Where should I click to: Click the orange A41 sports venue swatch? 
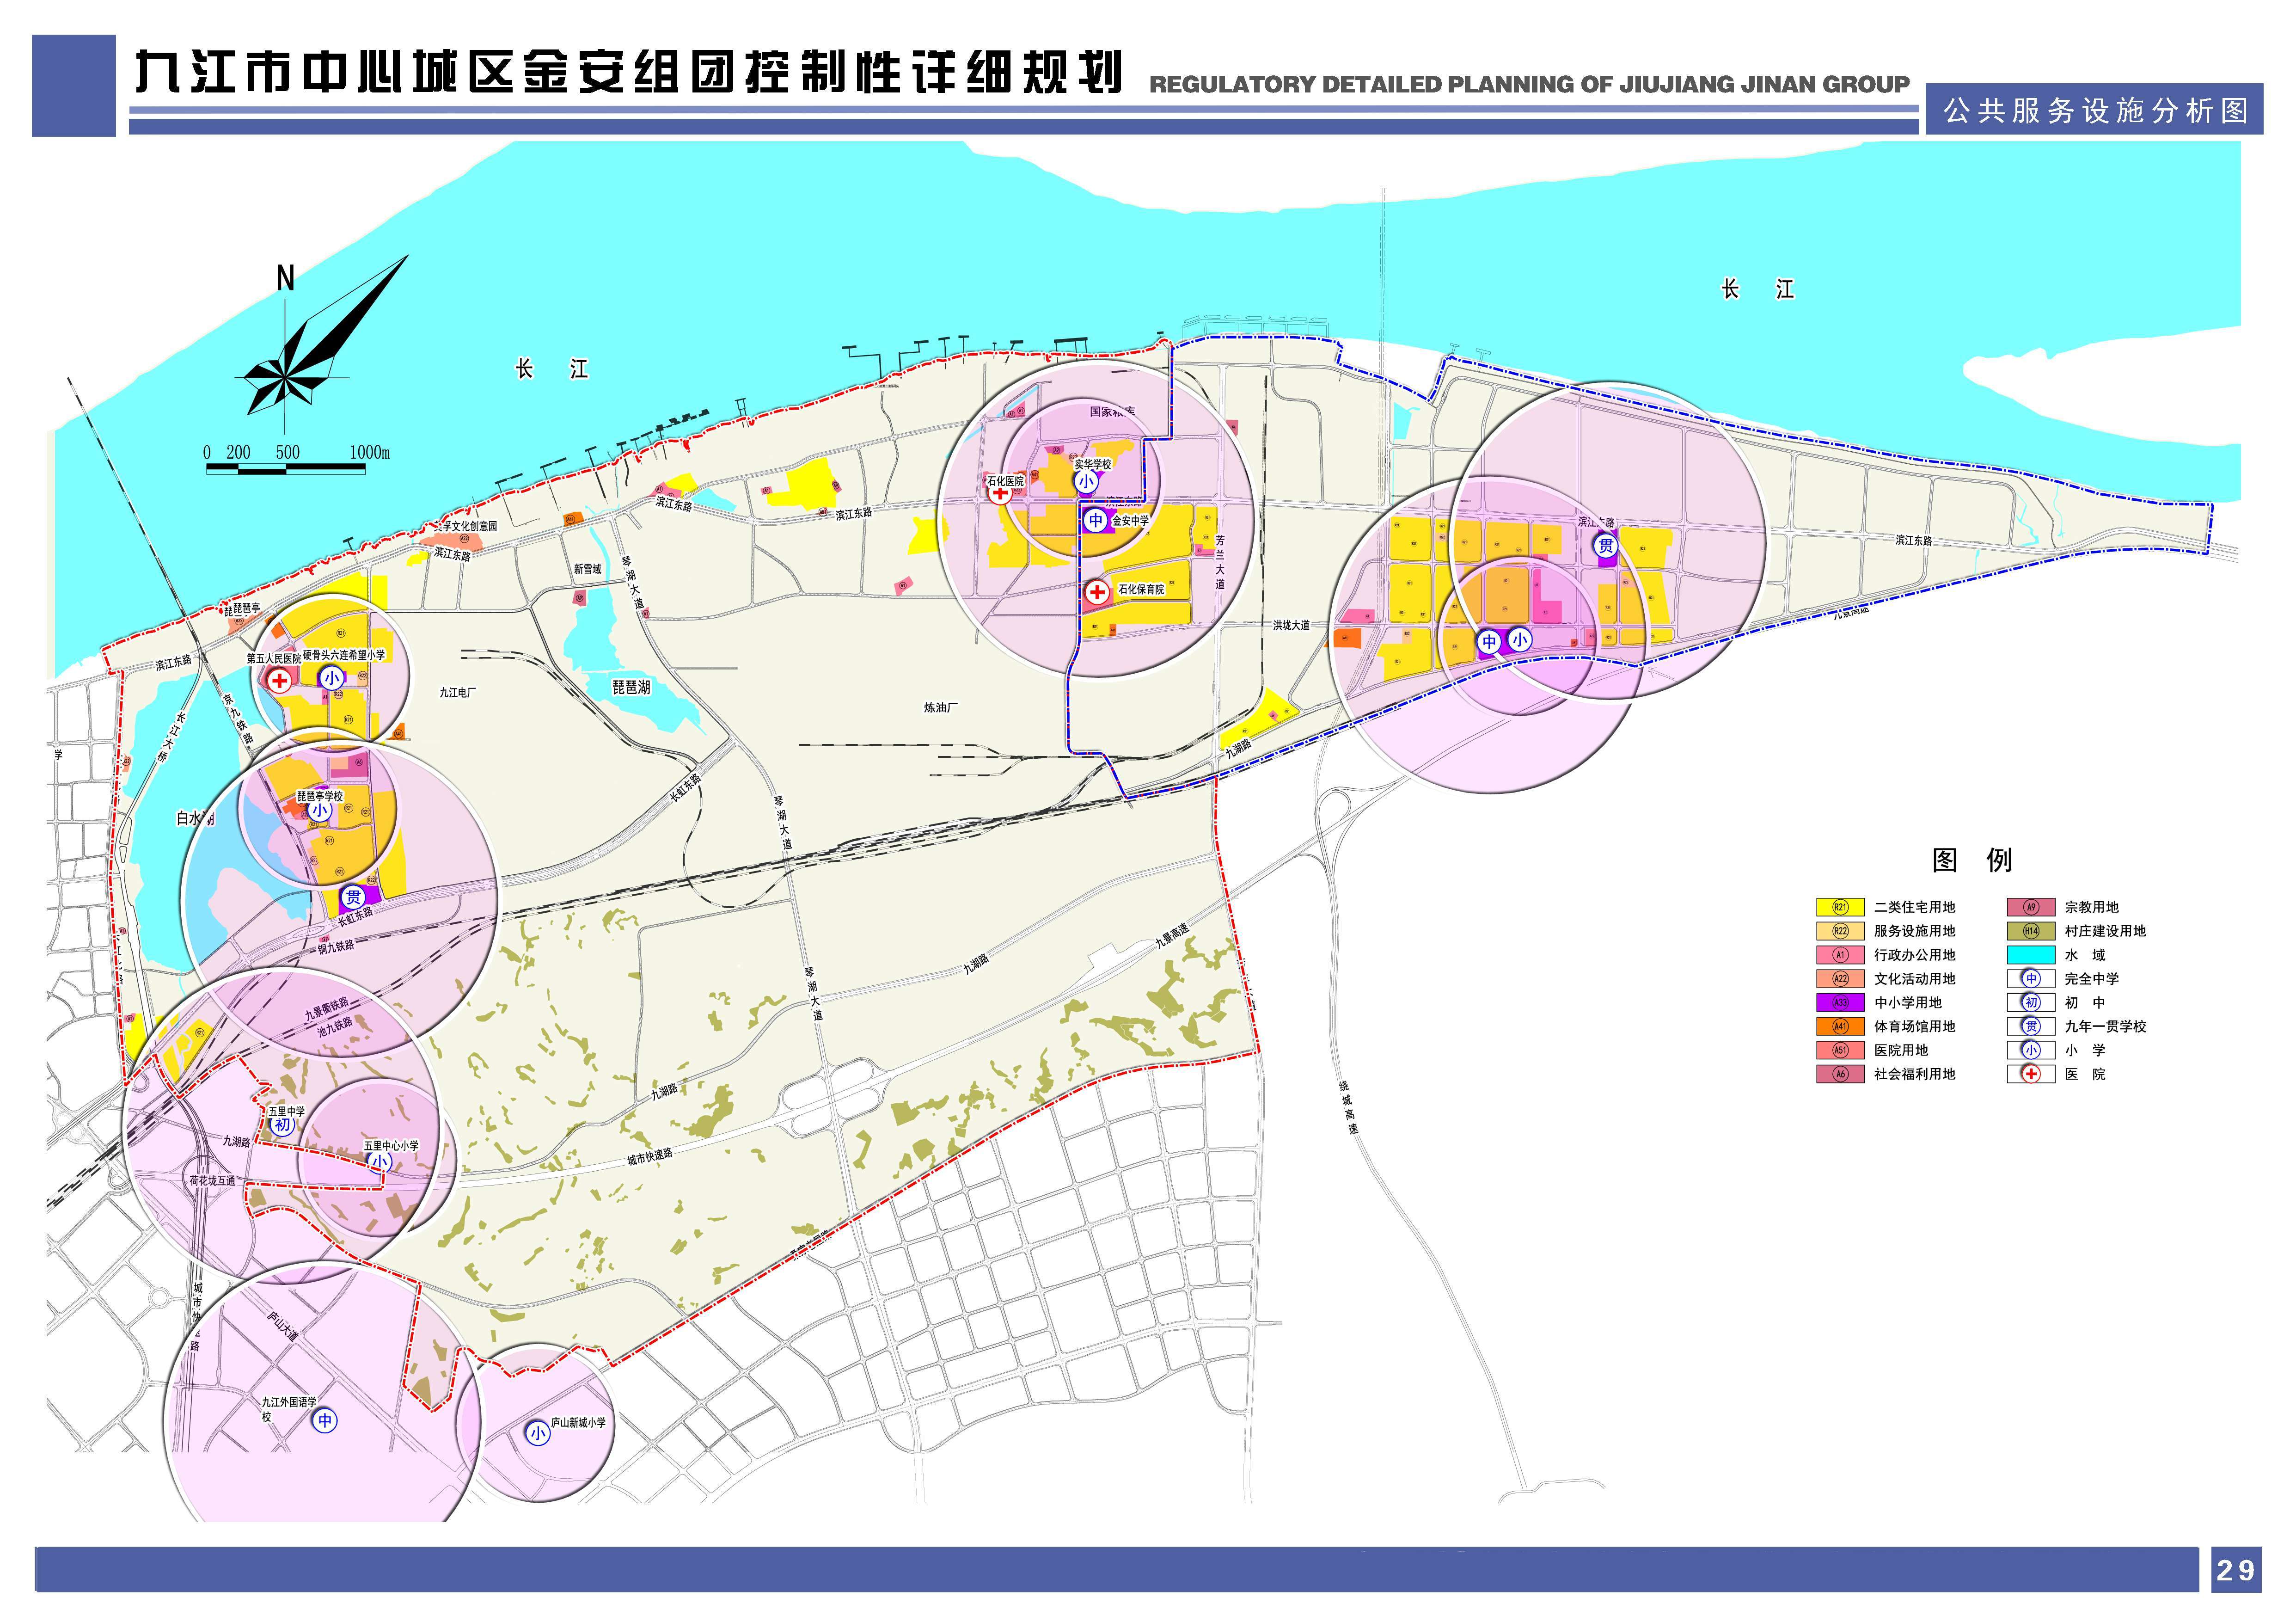1840,1027
